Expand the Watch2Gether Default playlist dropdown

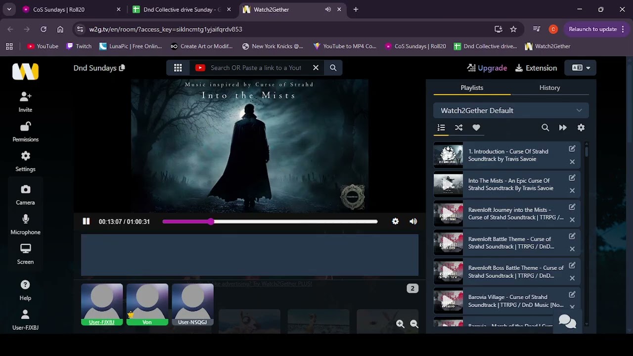tap(511, 110)
